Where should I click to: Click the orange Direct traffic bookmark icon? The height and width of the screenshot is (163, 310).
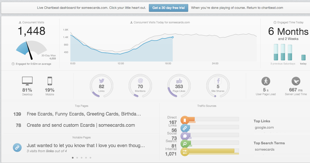pos(185,120)
